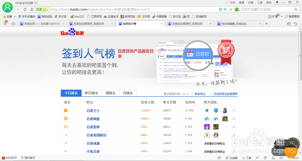The width and height of the screenshot is (302, 161).
Task: Open the 帮助 menu
Action: click(x=269, y=2)
